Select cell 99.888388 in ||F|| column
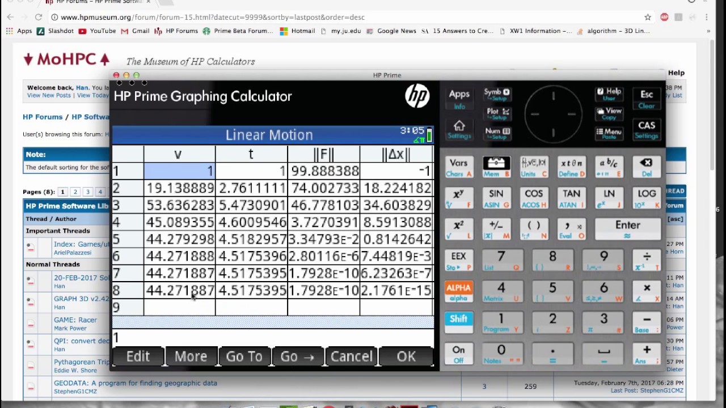The width and height of the screenshot is (726, 408). pyautogui.click(x=324, y=171)
